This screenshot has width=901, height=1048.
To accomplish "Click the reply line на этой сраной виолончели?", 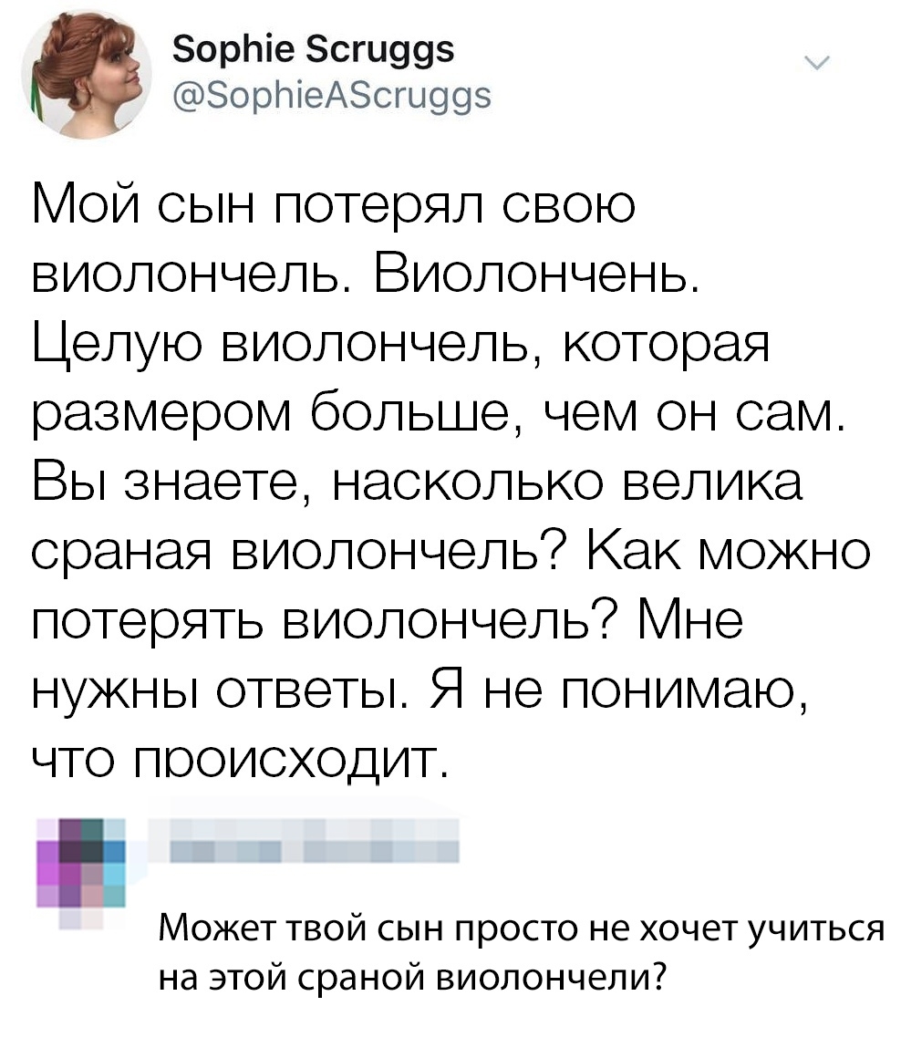I will coord(412,977).
